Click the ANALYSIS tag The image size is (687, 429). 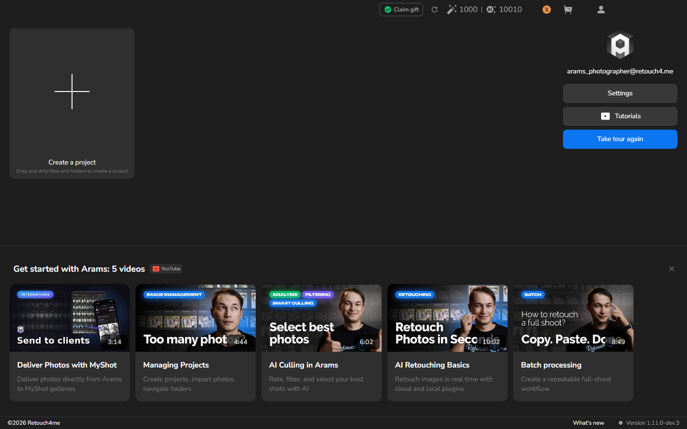click(285, 295)
